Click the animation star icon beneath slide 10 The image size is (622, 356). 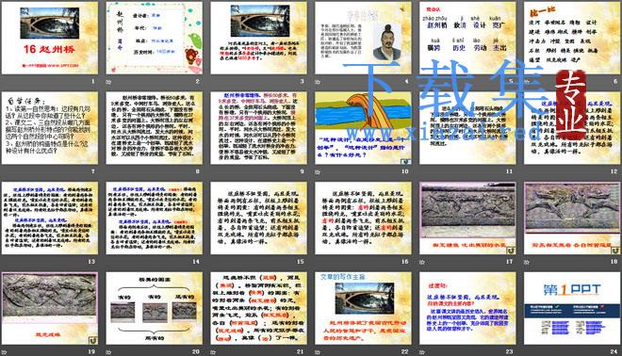click(318, 172)
